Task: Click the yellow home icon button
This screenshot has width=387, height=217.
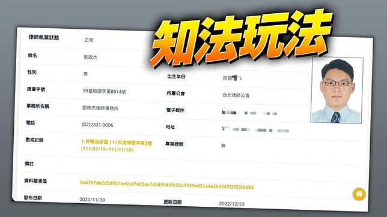Action: (359, 194)
